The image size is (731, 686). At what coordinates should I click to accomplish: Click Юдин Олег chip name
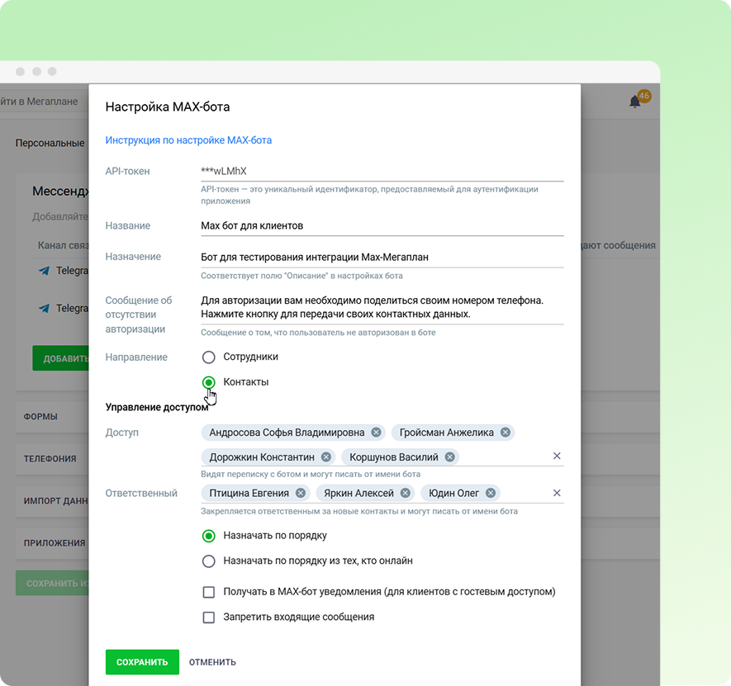[x=453, y=493]
